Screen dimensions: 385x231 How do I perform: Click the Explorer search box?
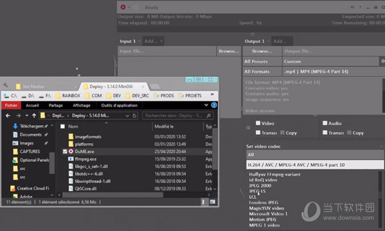tap(178, 116)
